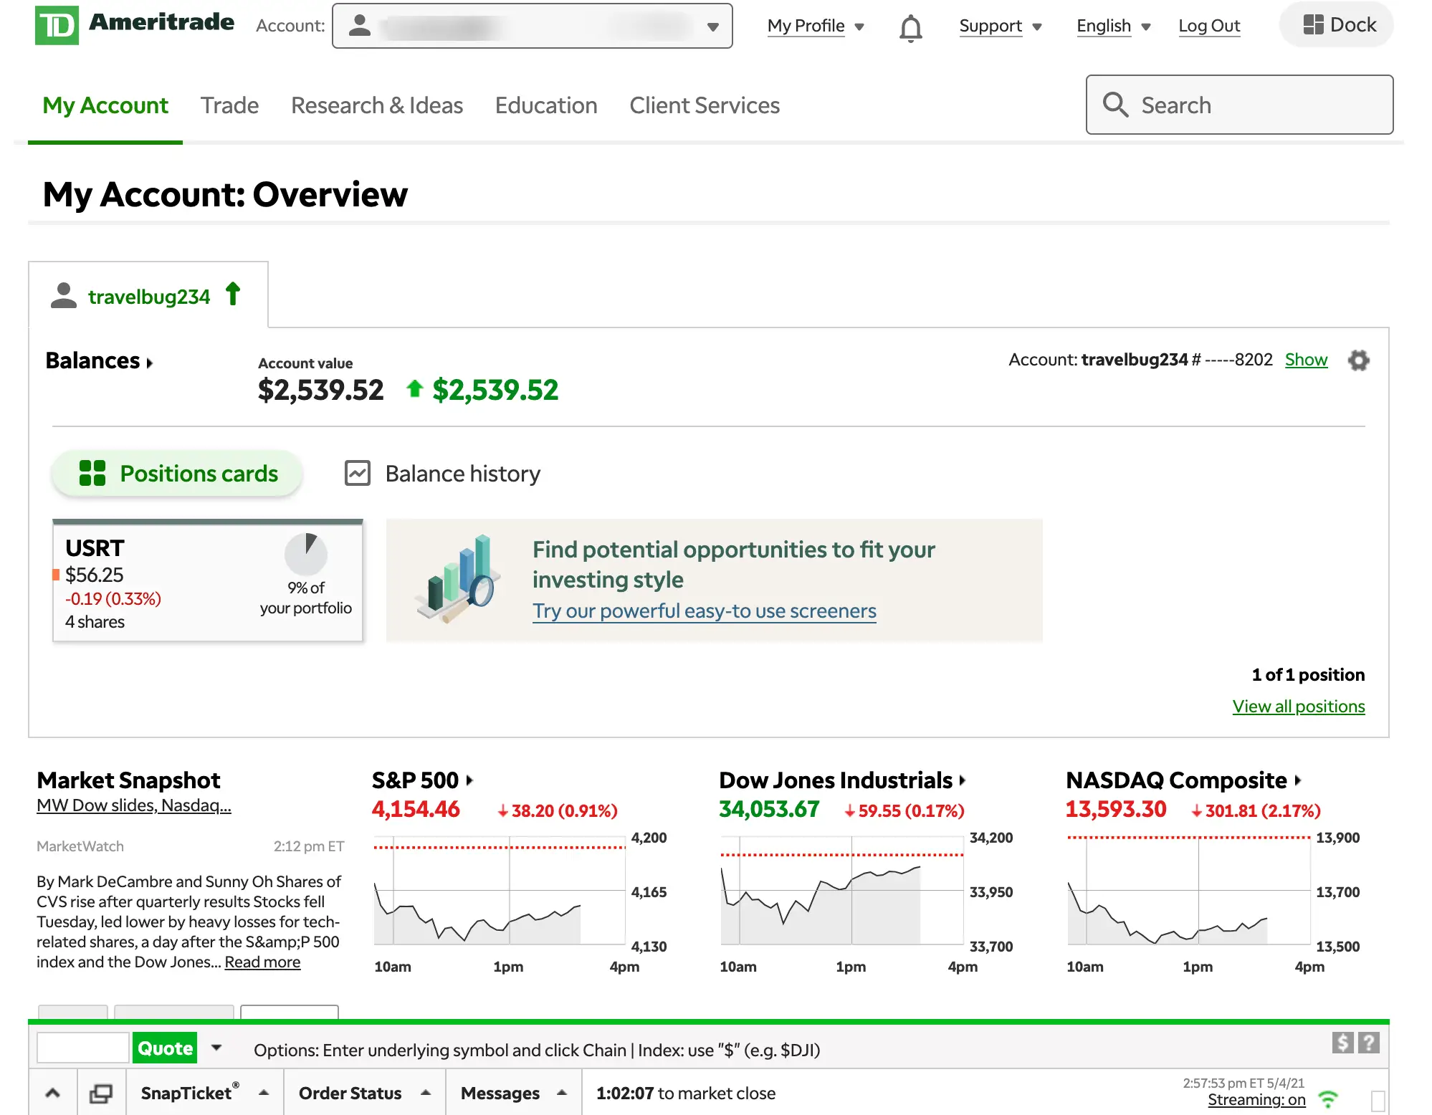Click the '1 of 1 position' text
This screenshot has height=1115, width=1432.
[x=1308, y=674]
